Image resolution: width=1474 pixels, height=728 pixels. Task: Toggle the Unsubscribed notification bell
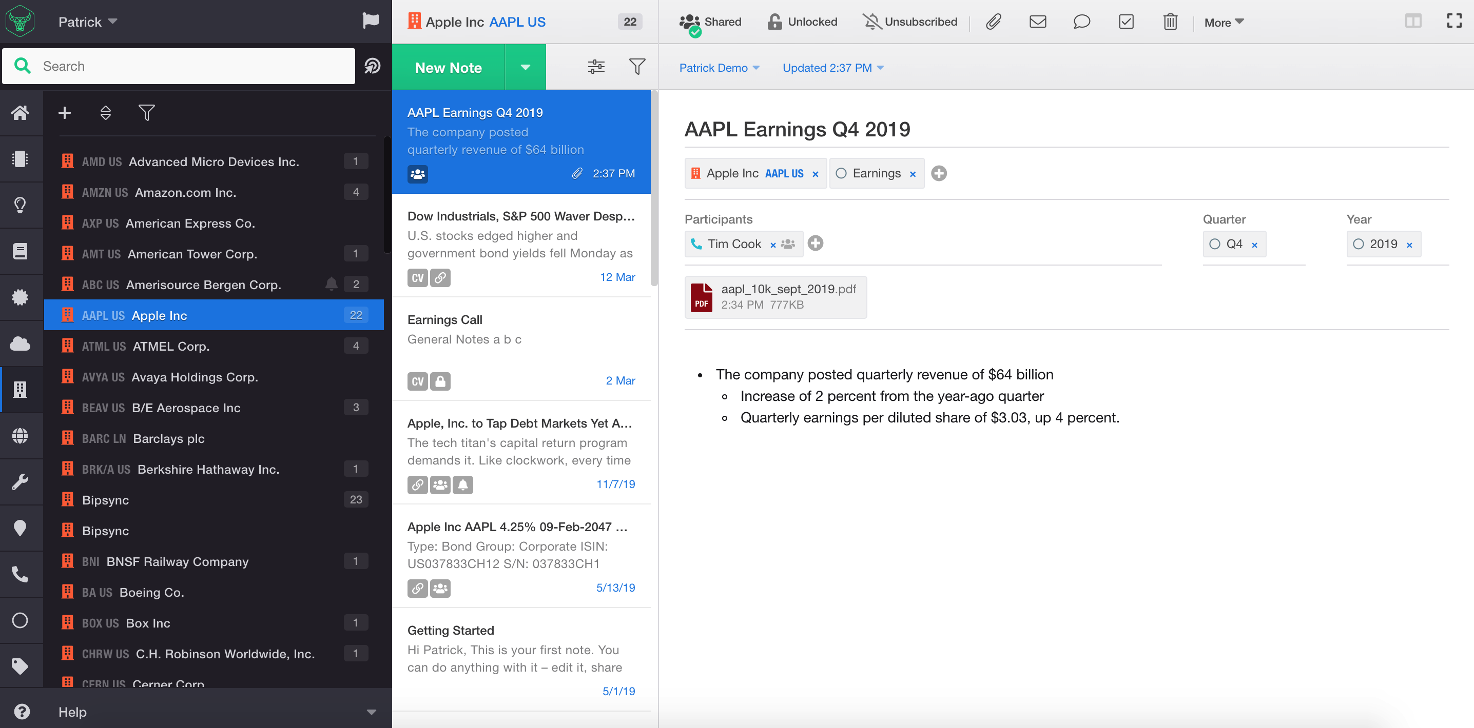click(x=909, y=22)
